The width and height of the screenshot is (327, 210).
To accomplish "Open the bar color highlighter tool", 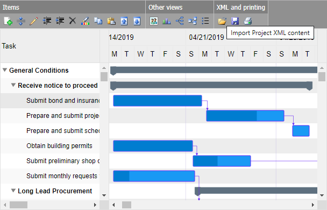I will tap(86, 21).
